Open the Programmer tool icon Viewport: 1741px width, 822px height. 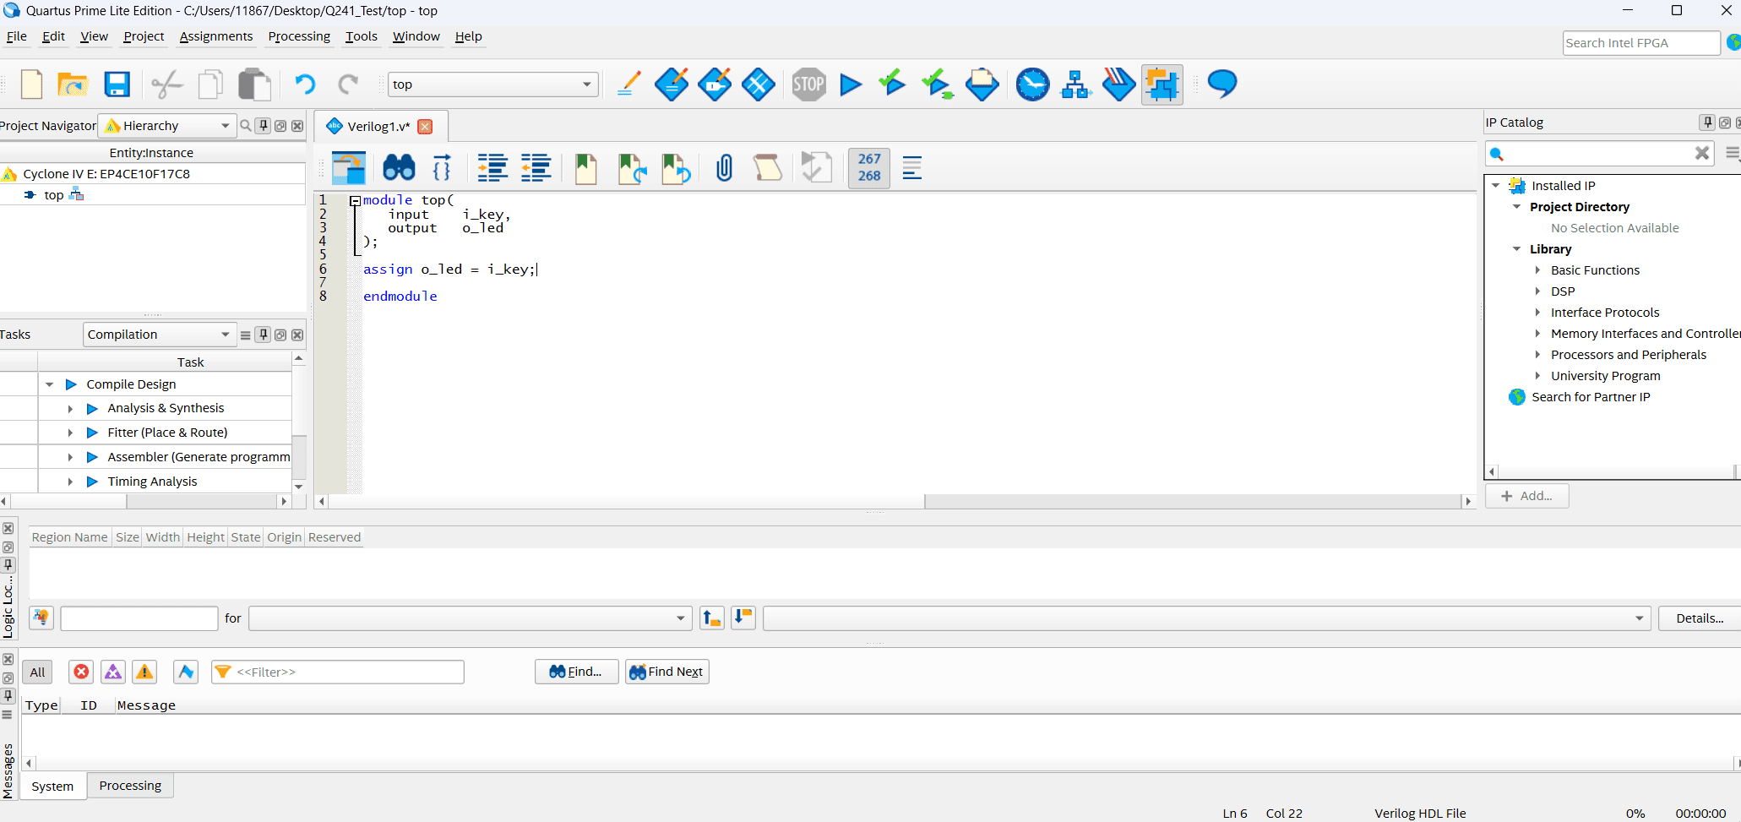pyautogui.click(x=1118, y=84)
